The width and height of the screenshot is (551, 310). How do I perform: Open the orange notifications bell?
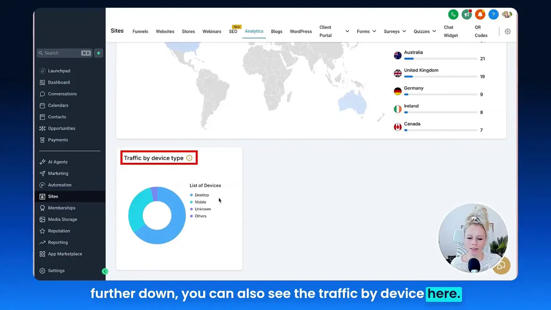pyautogui.click(x=480, y=15)
